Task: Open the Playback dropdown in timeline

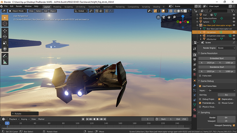Action: 14,119
